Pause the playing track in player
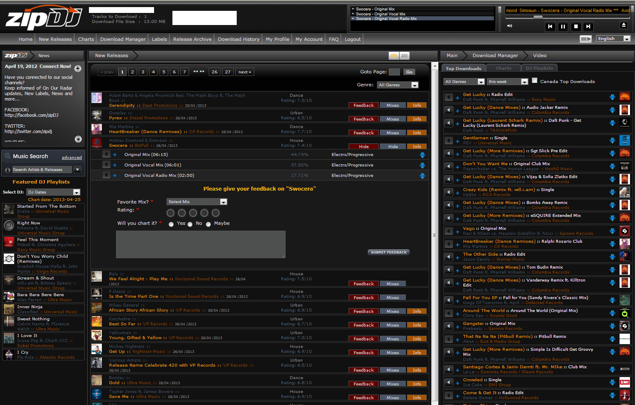The image size is (635, 405). [563, 26]
